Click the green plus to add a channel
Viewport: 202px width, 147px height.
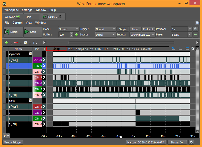click(x=7, y=43)
